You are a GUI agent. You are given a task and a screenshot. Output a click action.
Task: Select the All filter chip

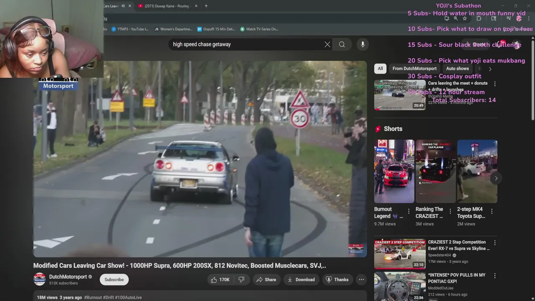[x=380, y=69]
